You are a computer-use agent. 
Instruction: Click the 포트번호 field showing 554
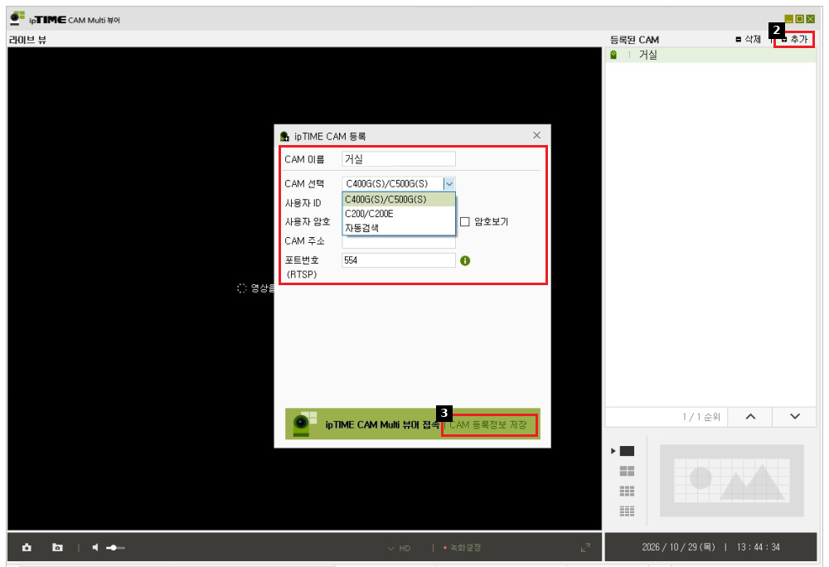[x=399, y=260]
